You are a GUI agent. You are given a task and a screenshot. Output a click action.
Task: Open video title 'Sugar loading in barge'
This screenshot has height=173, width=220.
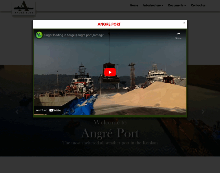74,35
